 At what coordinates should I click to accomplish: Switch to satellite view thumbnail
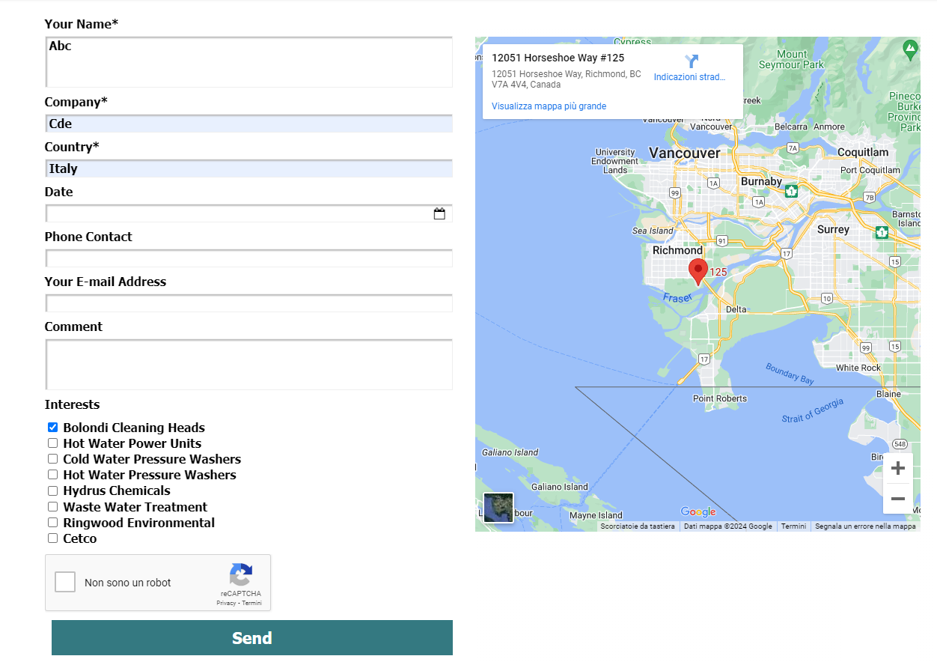498,508
